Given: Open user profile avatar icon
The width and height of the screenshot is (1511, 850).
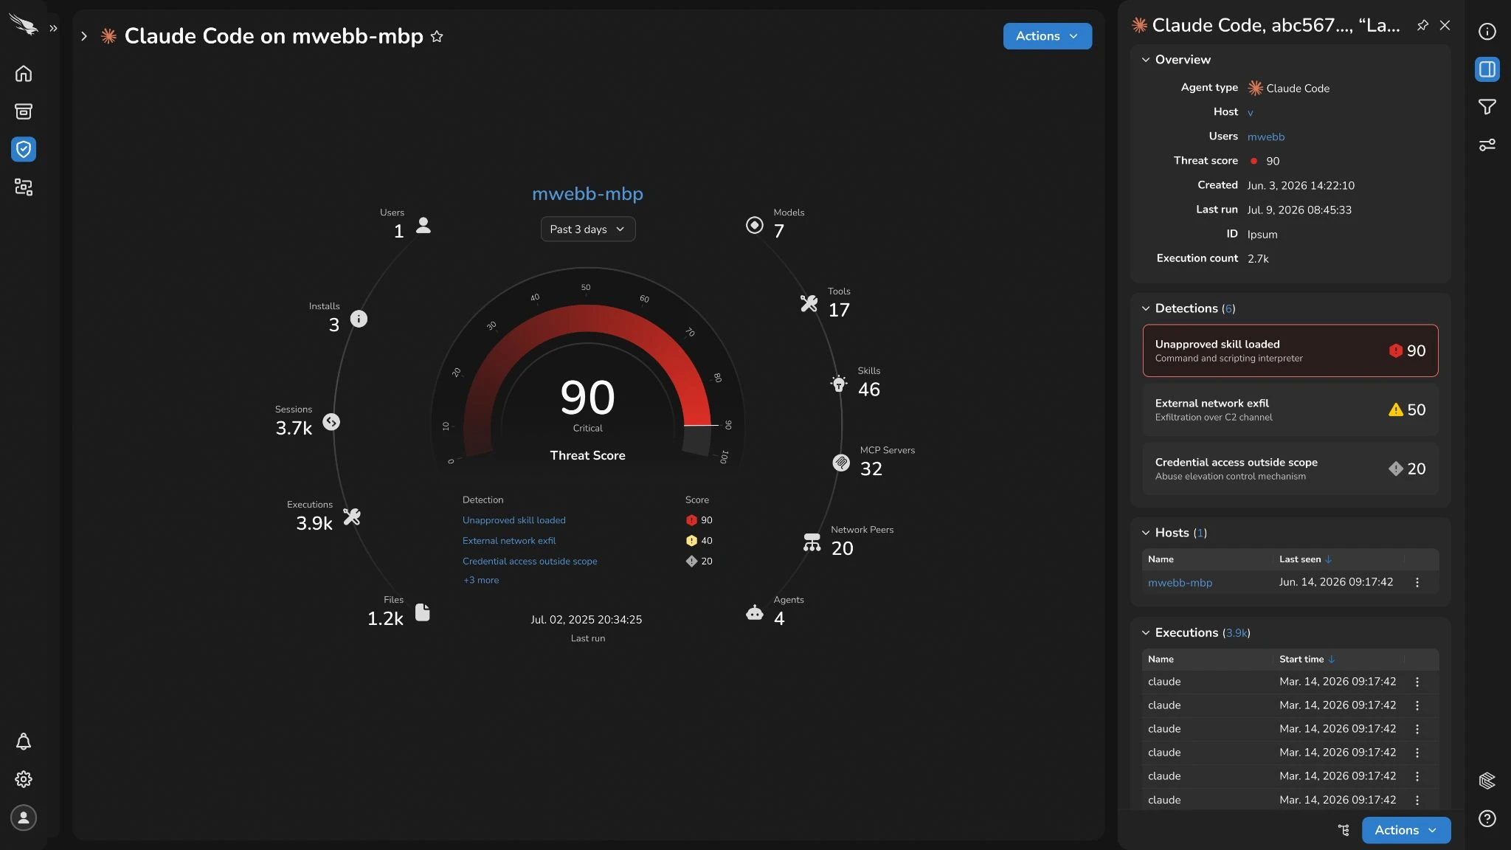Looking at the screenshot, I should 24,818.
